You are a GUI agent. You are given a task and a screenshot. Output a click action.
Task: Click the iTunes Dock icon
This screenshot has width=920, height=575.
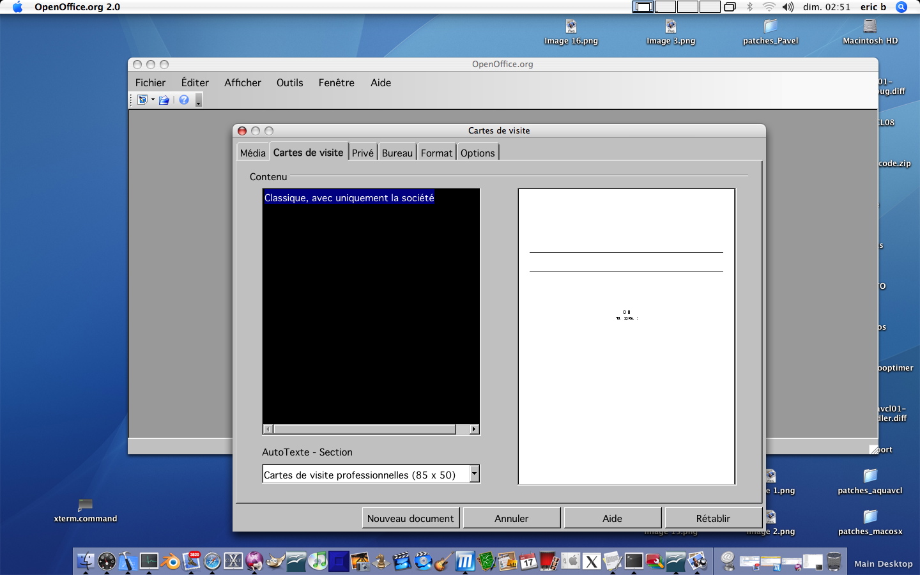pos(318,561)
